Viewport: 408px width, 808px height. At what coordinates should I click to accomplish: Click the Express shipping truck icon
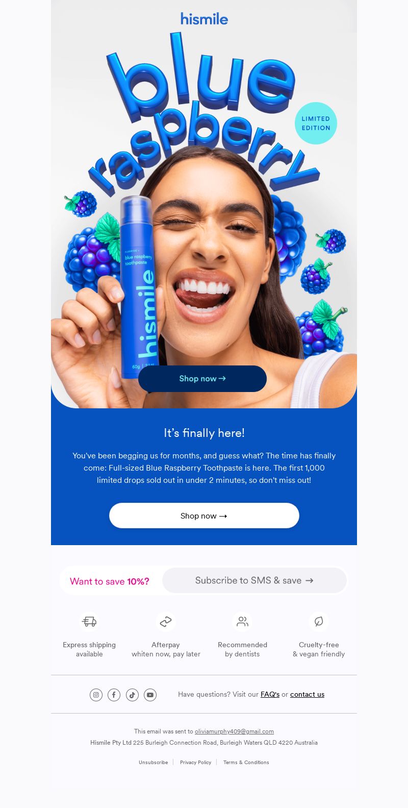[89, 622]
